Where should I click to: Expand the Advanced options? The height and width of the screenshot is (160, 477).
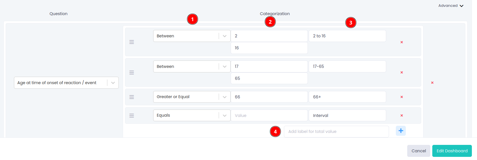[451, 6]
